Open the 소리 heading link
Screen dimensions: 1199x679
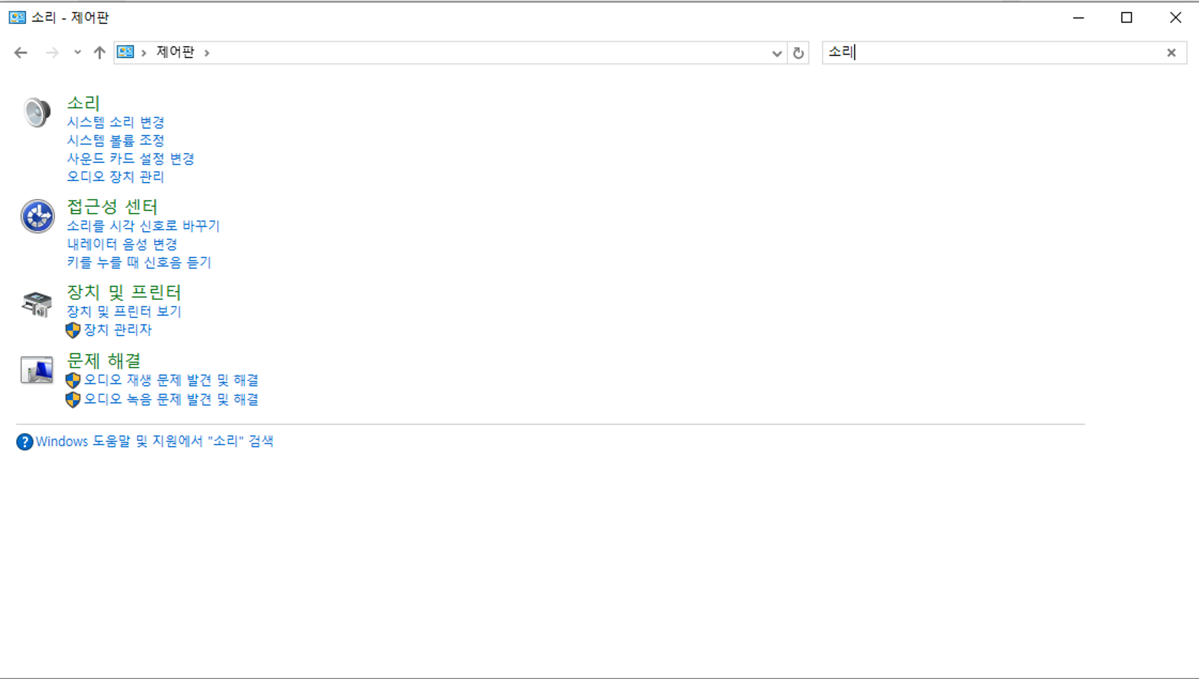[83, 103]
